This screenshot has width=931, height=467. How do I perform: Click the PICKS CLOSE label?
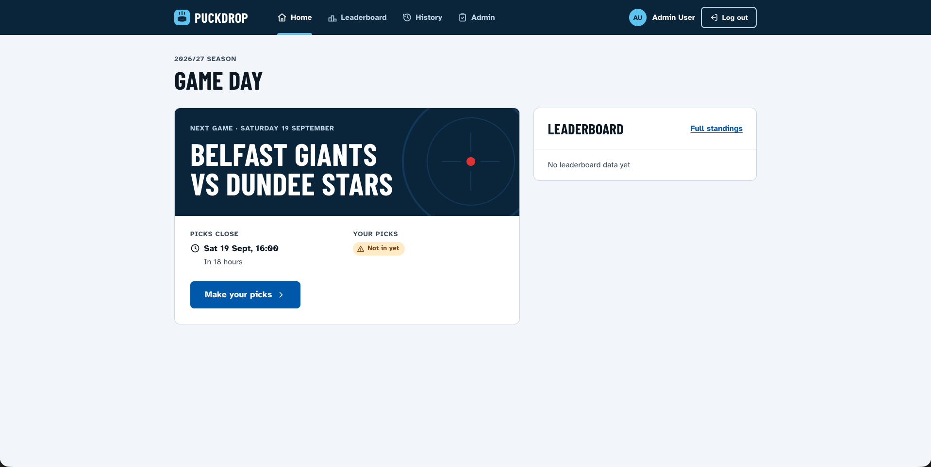point(215,234)
